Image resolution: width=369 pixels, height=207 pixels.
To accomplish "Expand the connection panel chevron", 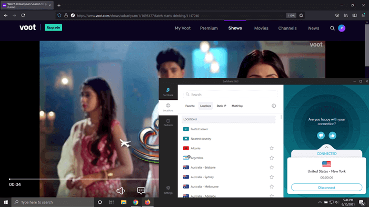I will click(x=327, y=147).
